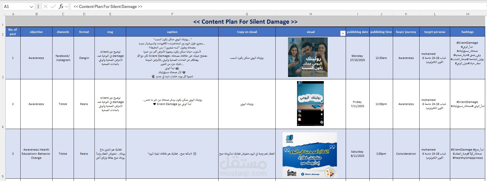Viewport: 487px width, 181px height.
Task: Click the 'No. of post' header cell
Action: [x=13, y=32]
